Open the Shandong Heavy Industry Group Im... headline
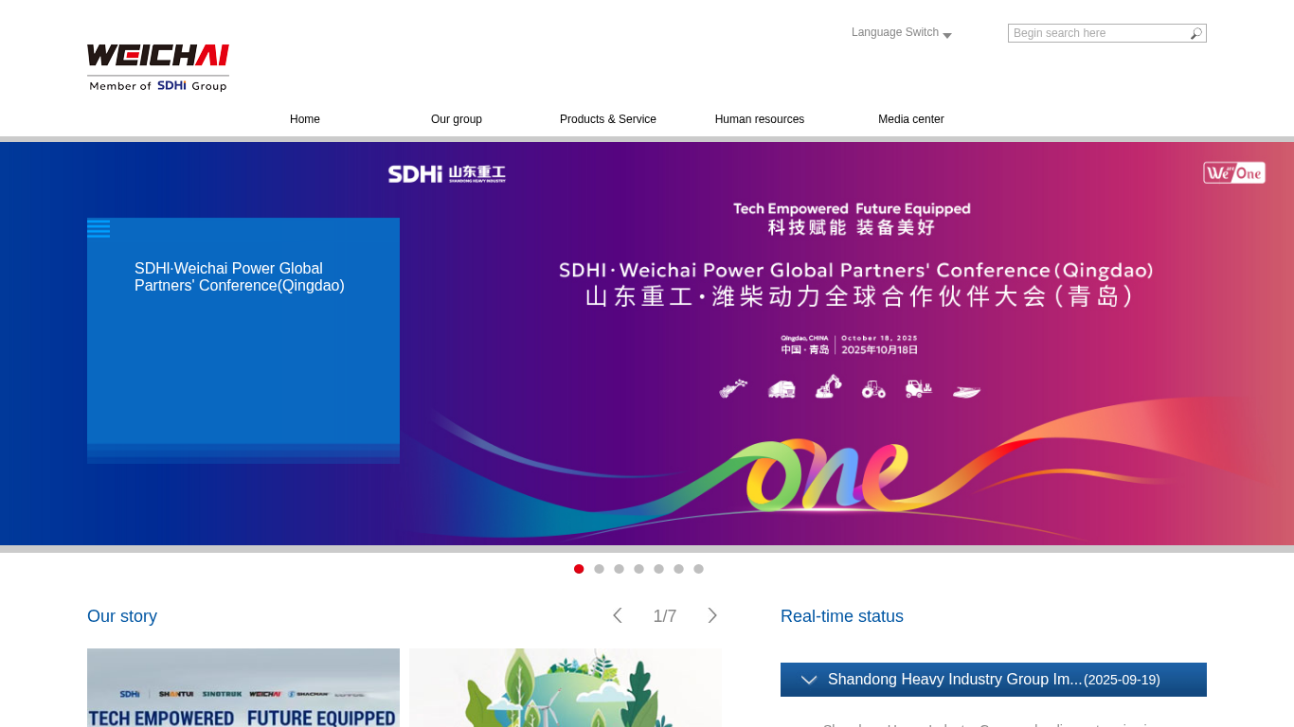The height and width of the screenshot is (727, 1294). pos(955,680)
